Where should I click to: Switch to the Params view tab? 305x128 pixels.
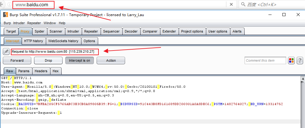[24, 71]
